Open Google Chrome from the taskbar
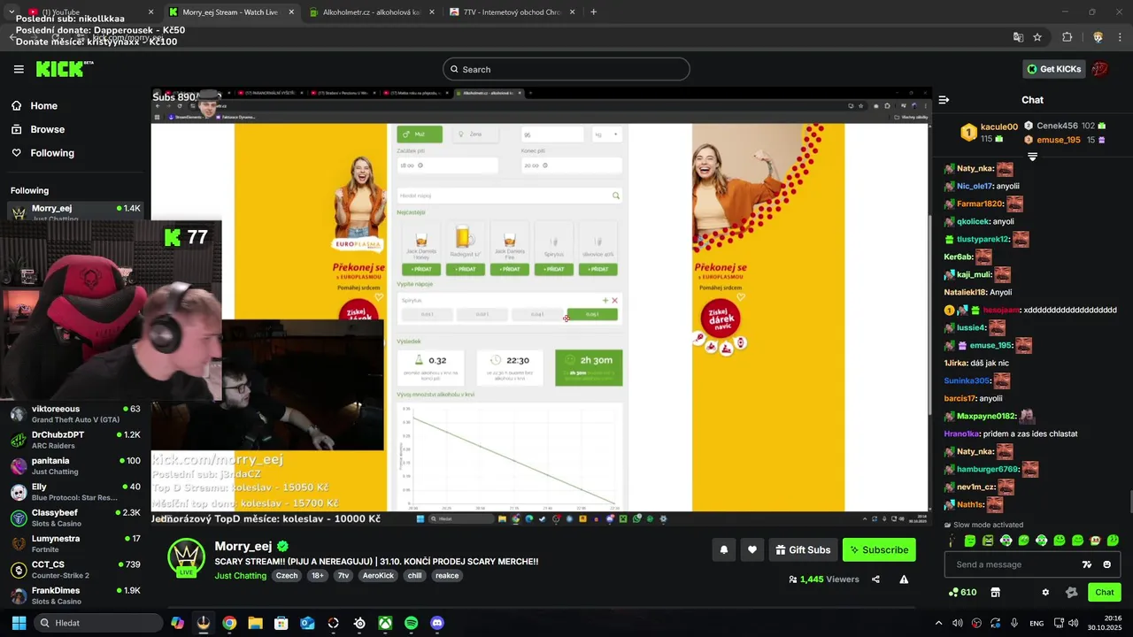1133x637 pixels. tap(229, 623)
